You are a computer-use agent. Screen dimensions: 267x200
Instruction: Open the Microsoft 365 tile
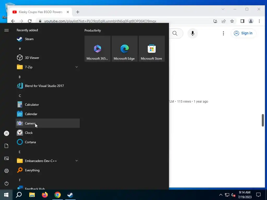[x=98, y=49]
